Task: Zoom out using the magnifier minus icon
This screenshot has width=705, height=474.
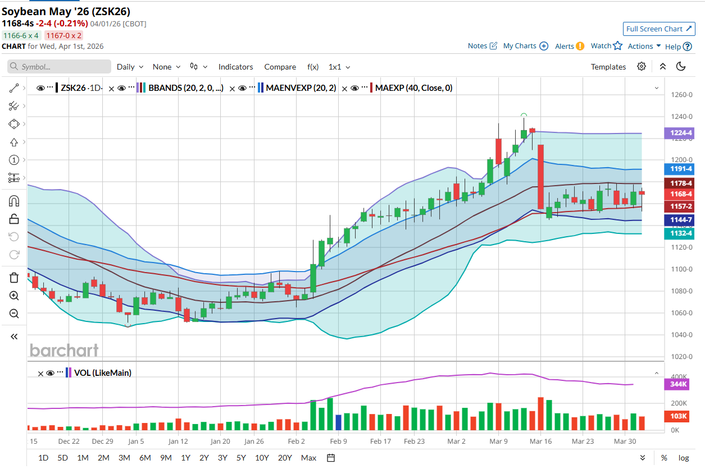Action: coord(14,314)
